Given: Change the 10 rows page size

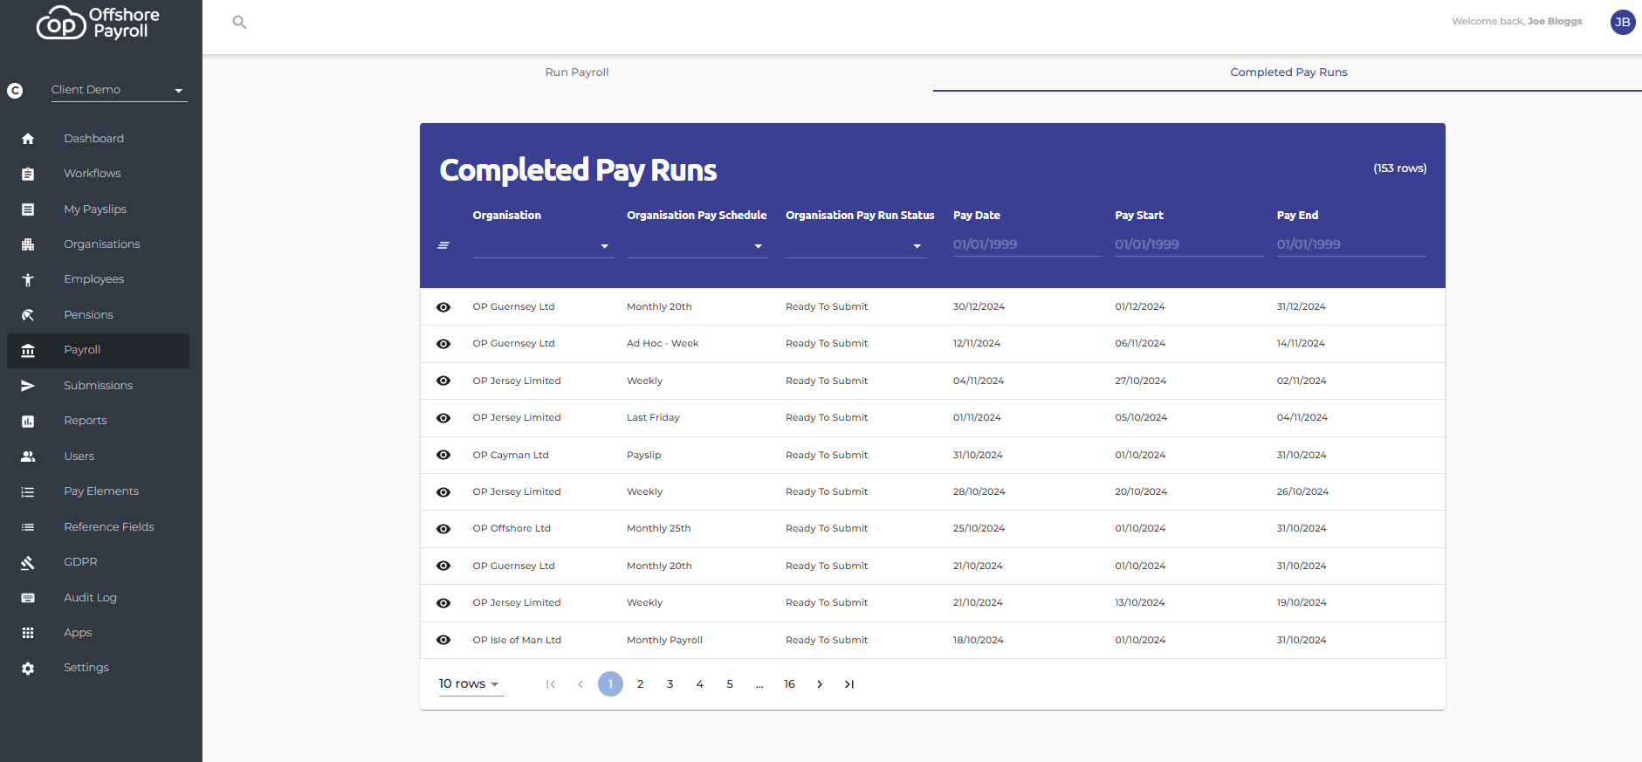Looking at the screenshot, I should (470, 683).
